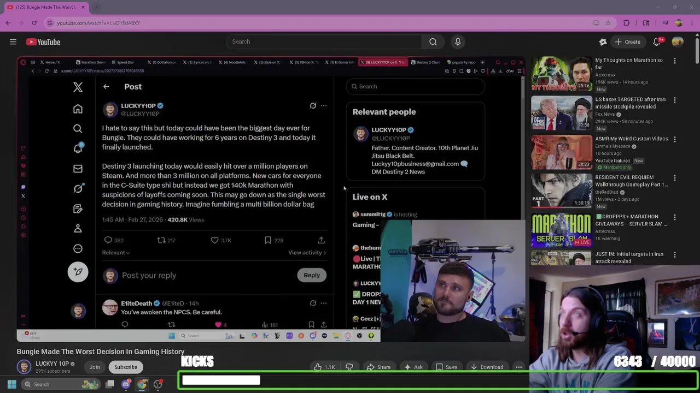Open theRadBrad link under RESIDENT EVIL REQUIEM
The height and width of the screenshot is (393, 700).
606,192
